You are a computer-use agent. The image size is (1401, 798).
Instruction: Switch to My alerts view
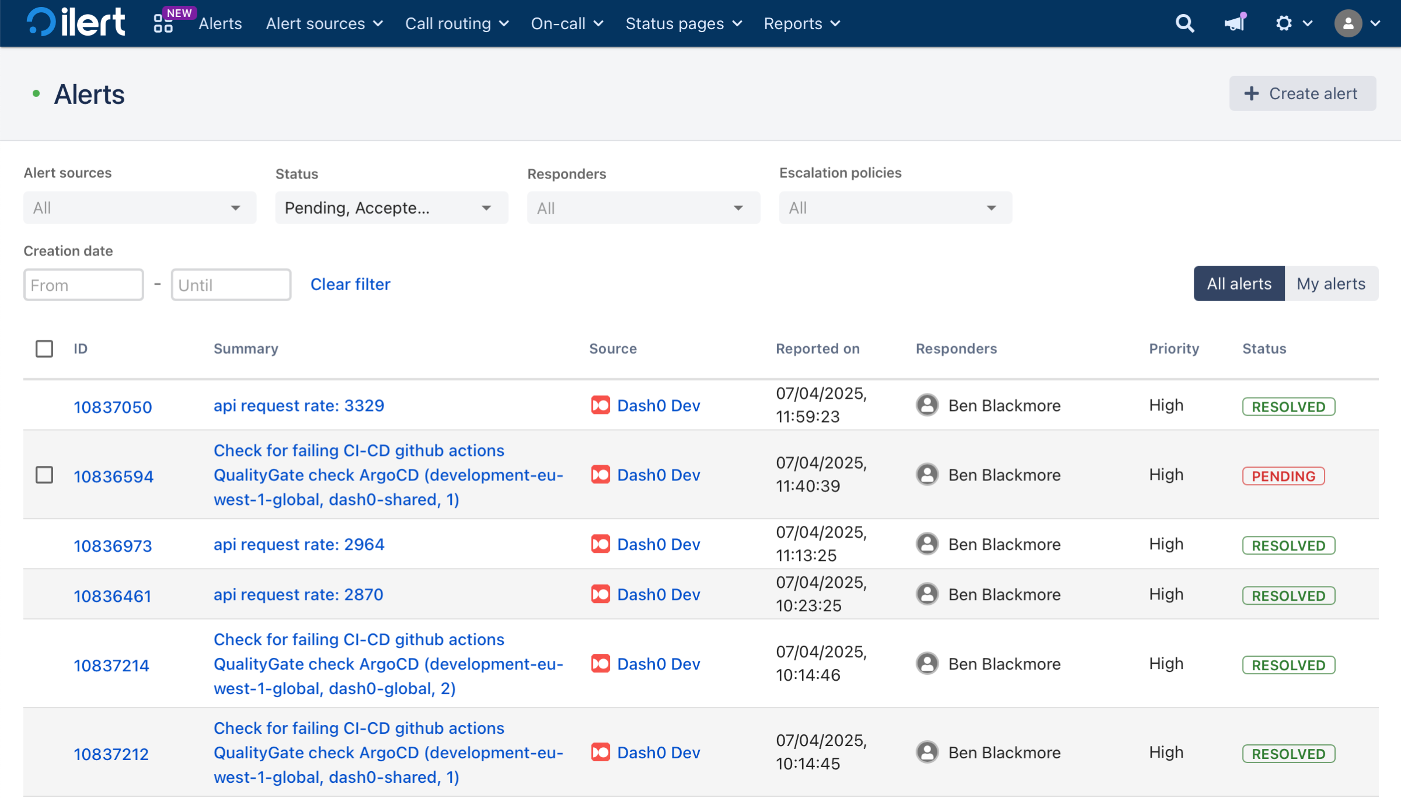[x=1331, y=284]
